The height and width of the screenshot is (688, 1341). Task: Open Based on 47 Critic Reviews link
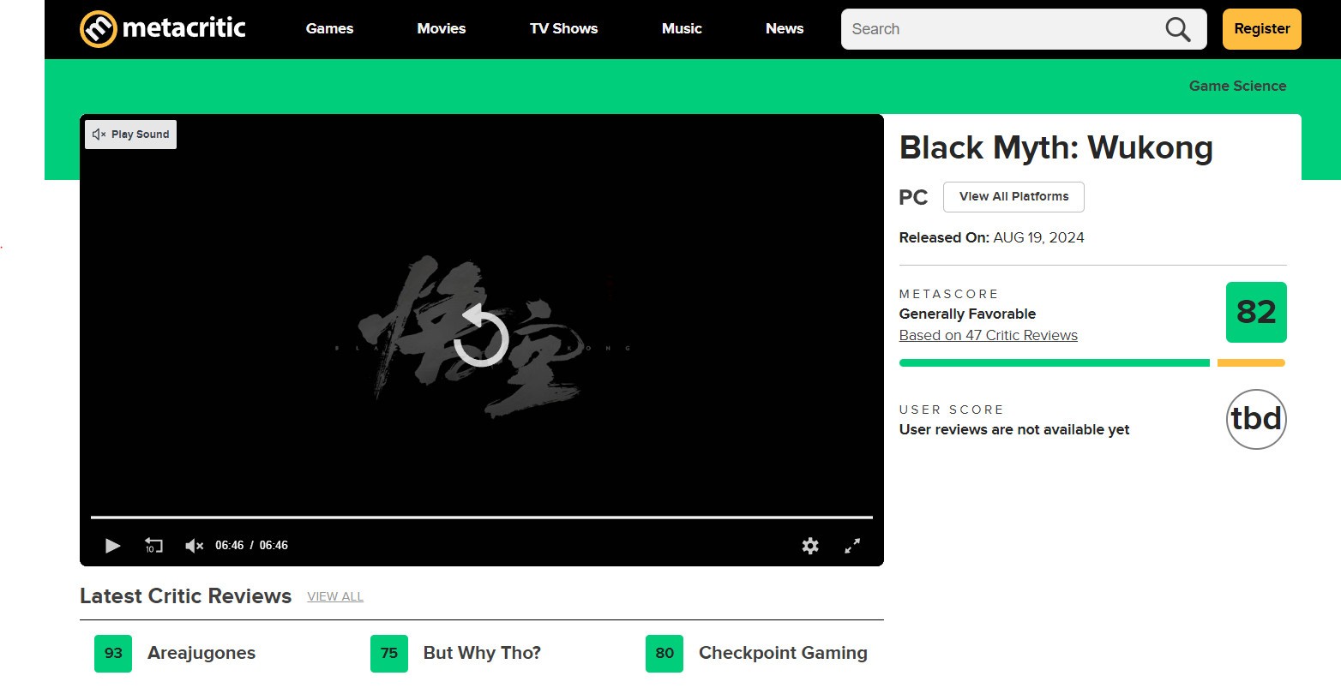coord(988,336)
